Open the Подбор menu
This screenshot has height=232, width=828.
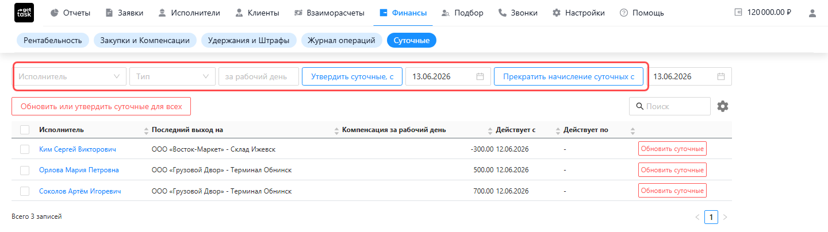pos(463,13)
